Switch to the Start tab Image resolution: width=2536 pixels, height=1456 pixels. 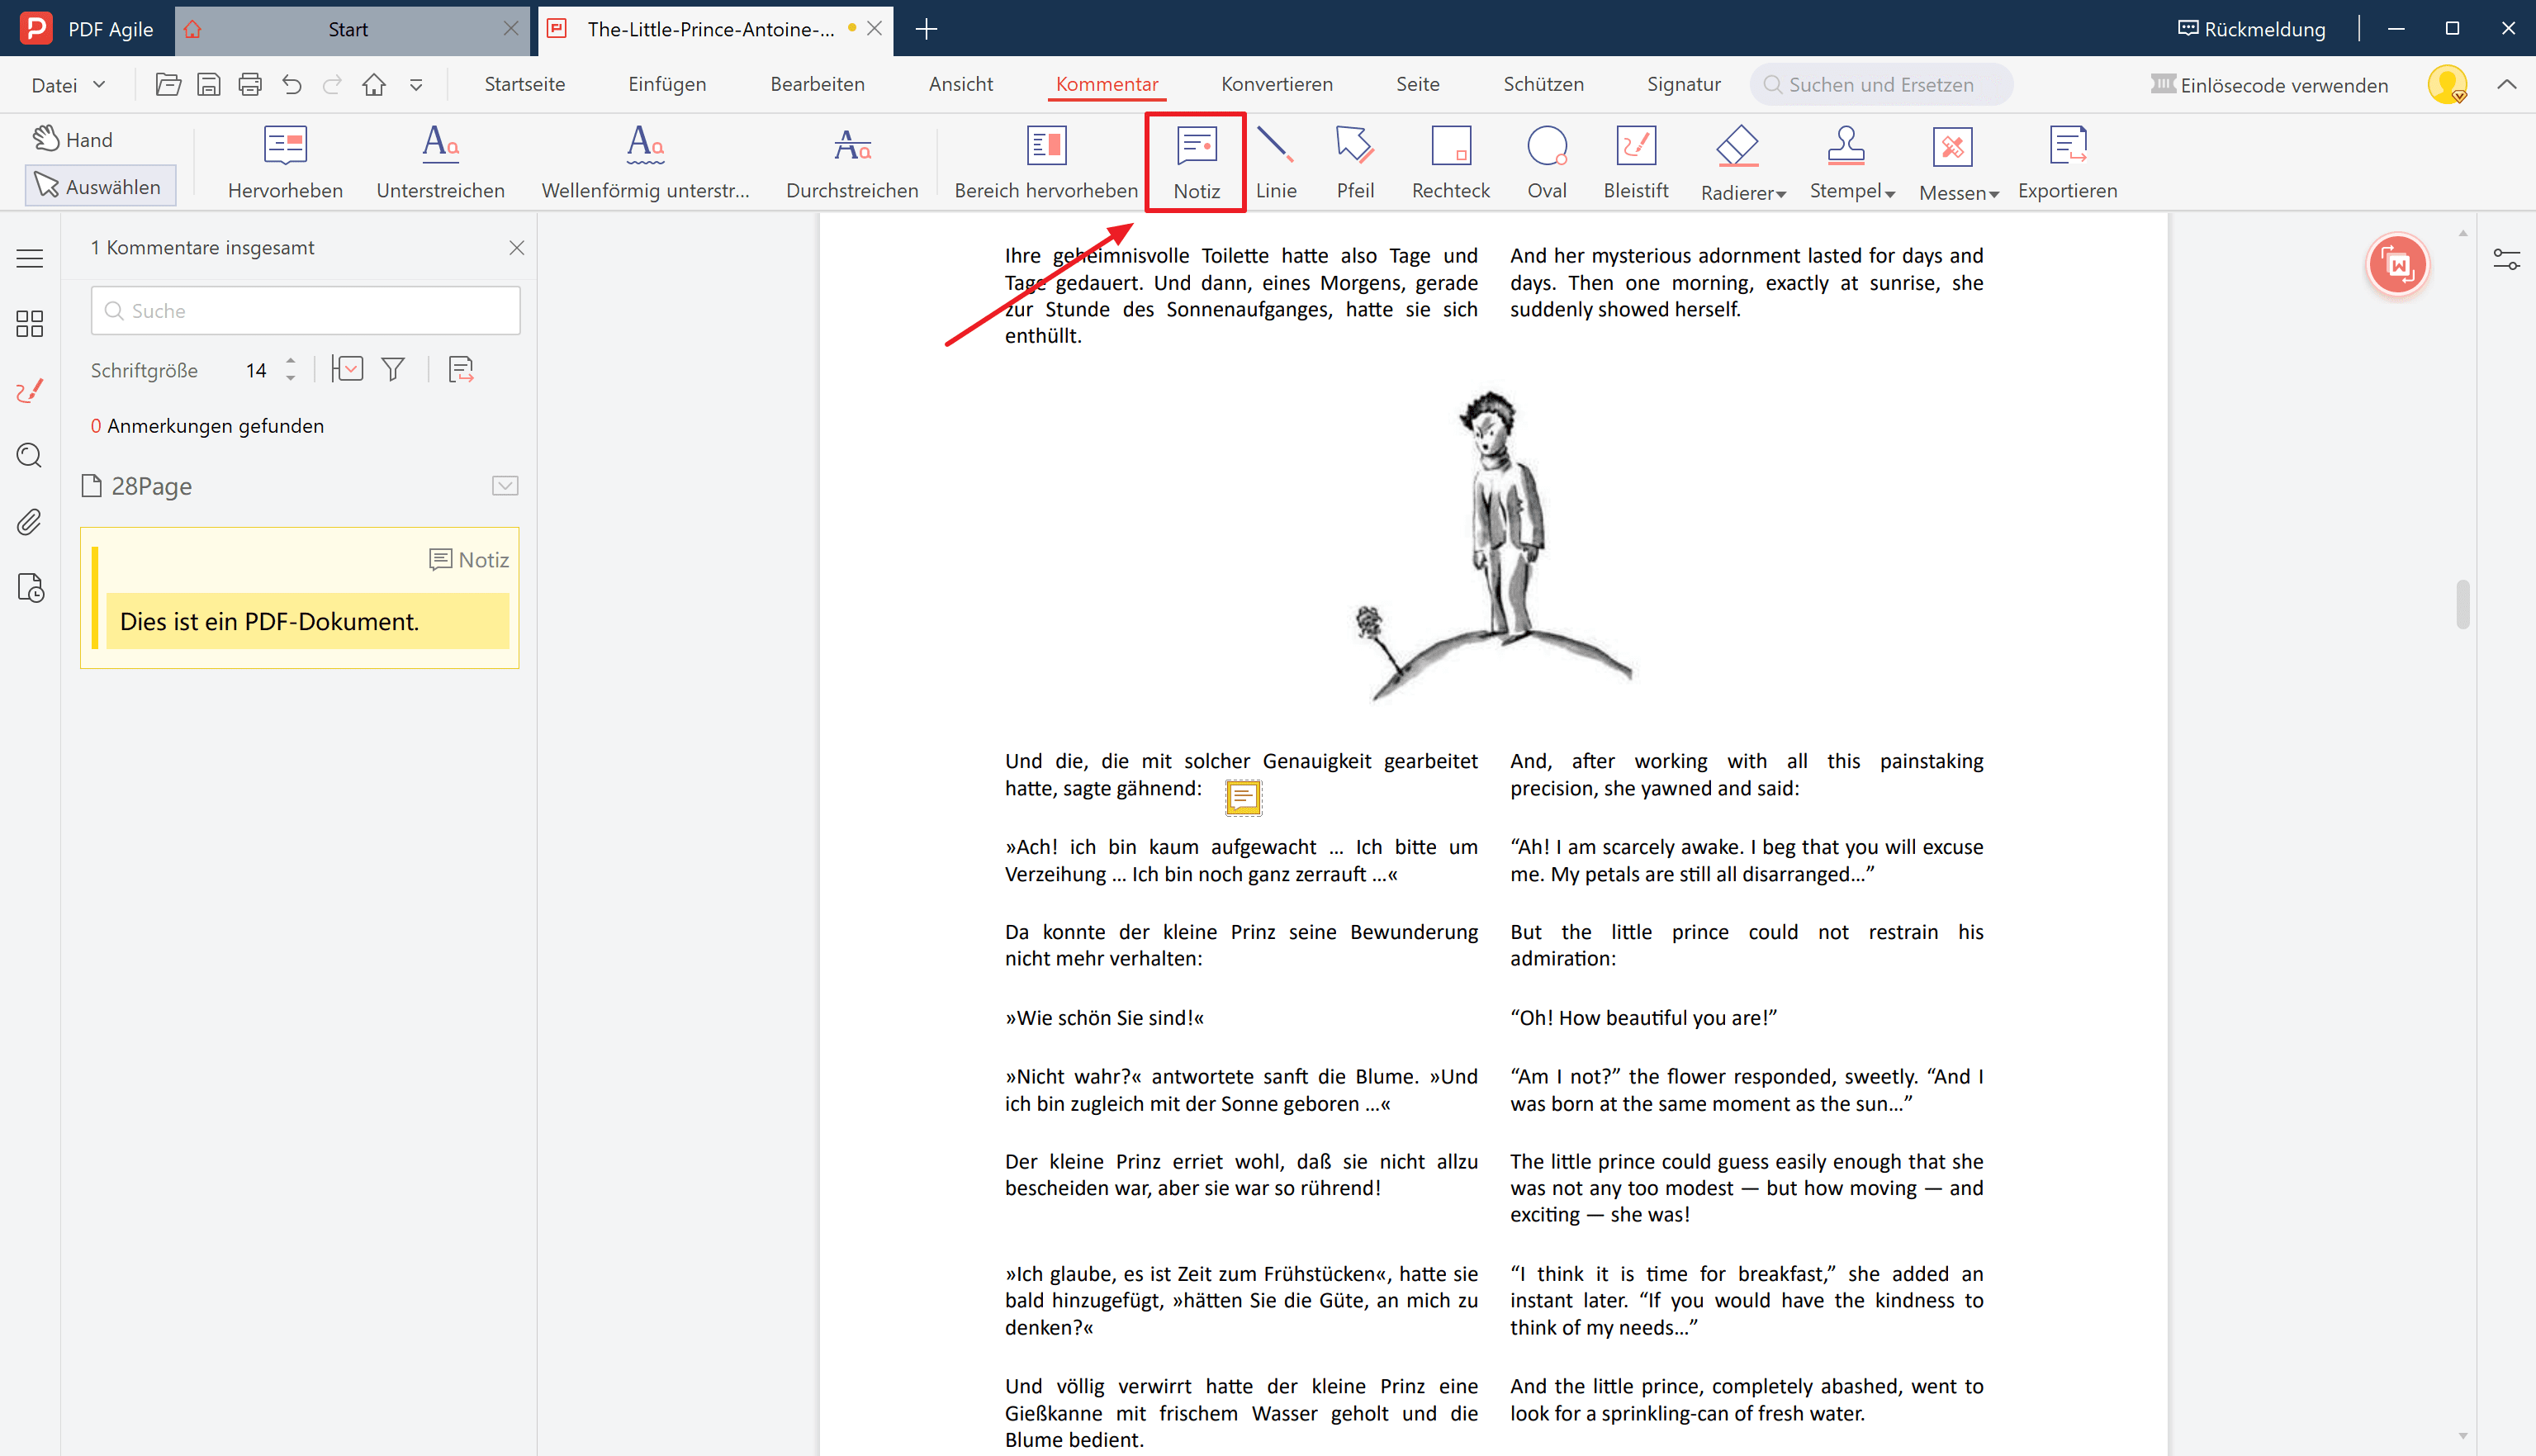(x=348, y=29)
